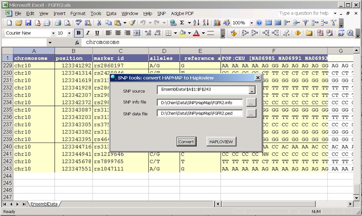
Task: Center the cell text
Action: 118,33
